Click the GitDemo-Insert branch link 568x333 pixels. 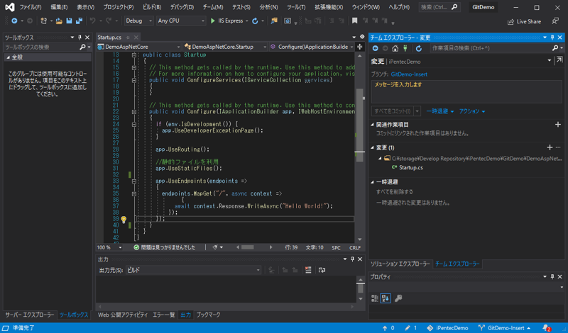point(409,74)
